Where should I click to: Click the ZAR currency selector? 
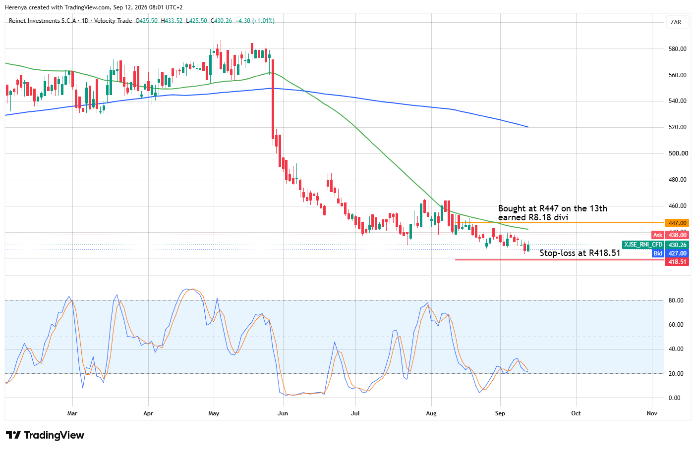676,22
